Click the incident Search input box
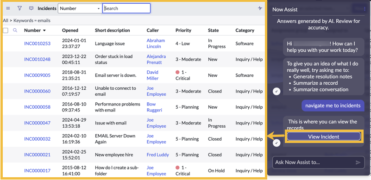The width and height of the screenshot is (371, 180). pos(126,8)
